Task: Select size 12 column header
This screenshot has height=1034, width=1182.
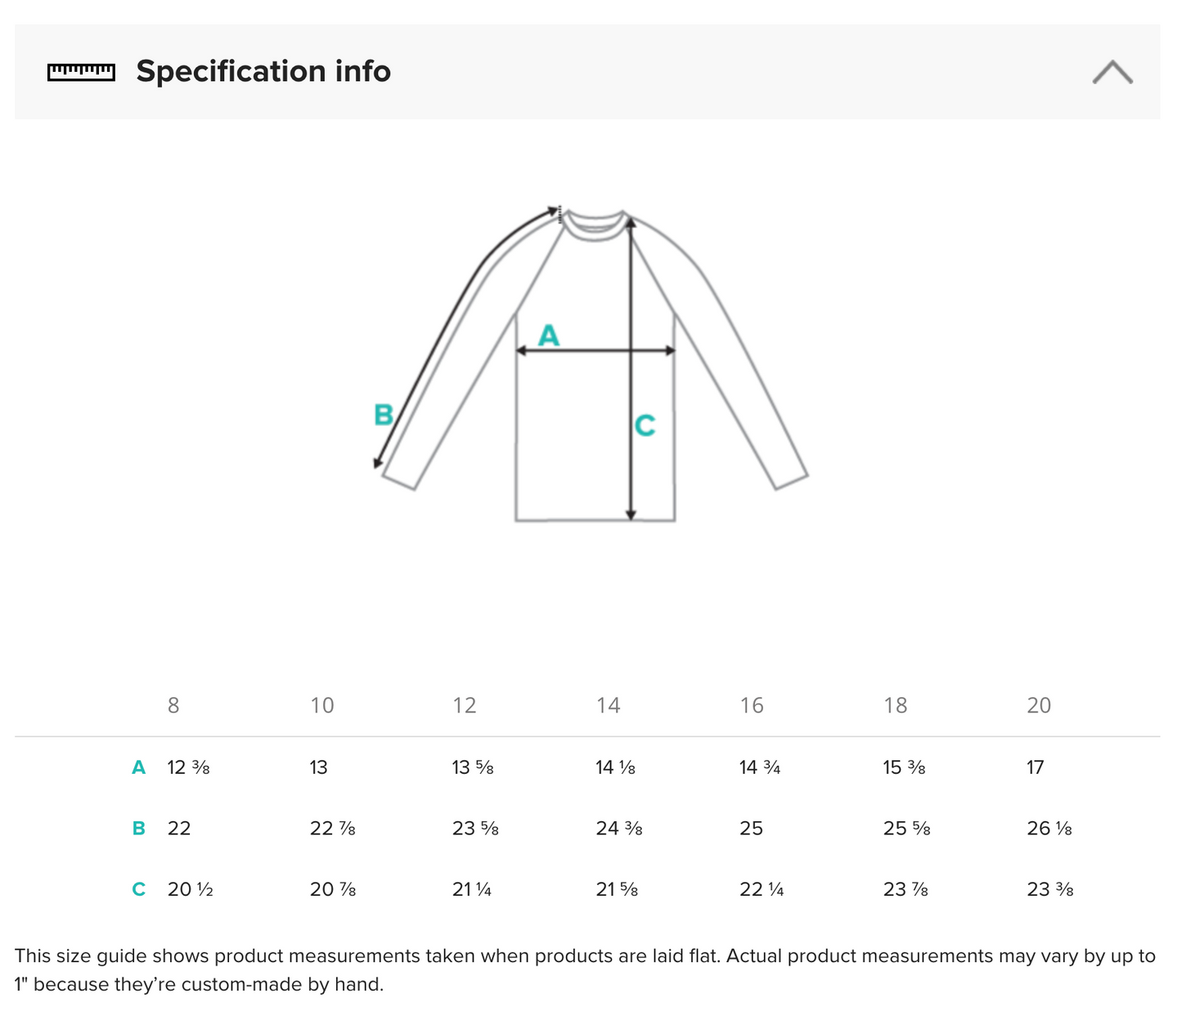Action: [465, 705]
